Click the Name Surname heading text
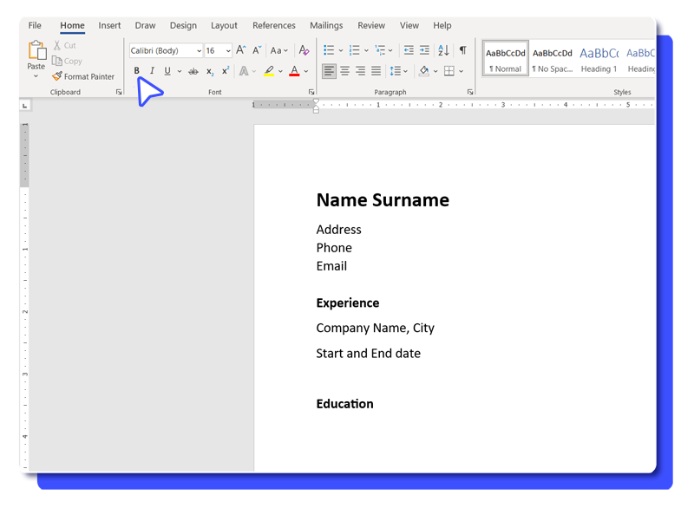694x508 pixels. click(x=383, y=200)
